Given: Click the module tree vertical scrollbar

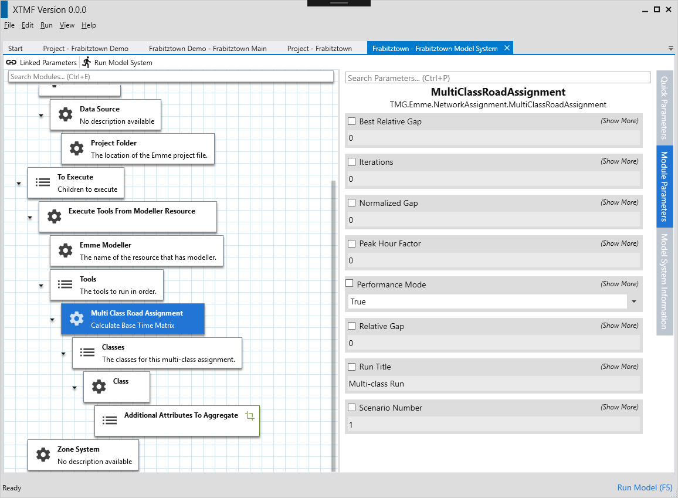Looking at the screenshot, I should (x=333, y=326).
